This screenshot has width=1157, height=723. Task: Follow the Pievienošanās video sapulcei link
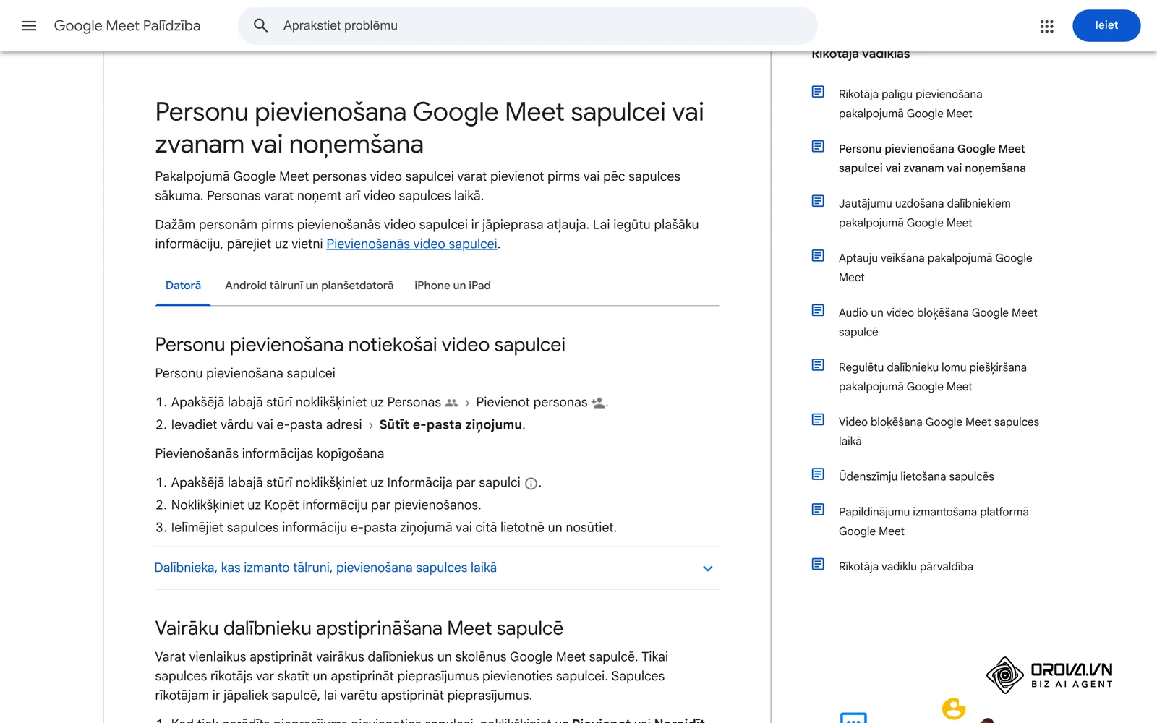coord(411,244)
